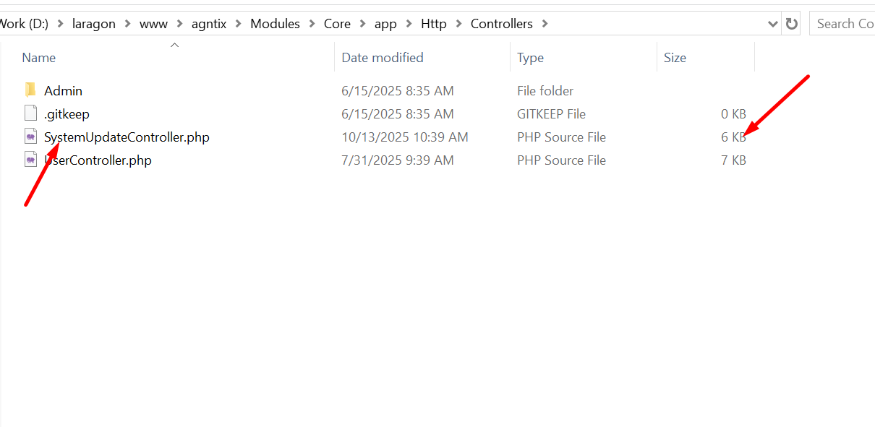Image resolution: width=875 pixels, height=427 pixels.
Task: Expand the chevron after Modules breadcrumb
Action: pos(312,24)
